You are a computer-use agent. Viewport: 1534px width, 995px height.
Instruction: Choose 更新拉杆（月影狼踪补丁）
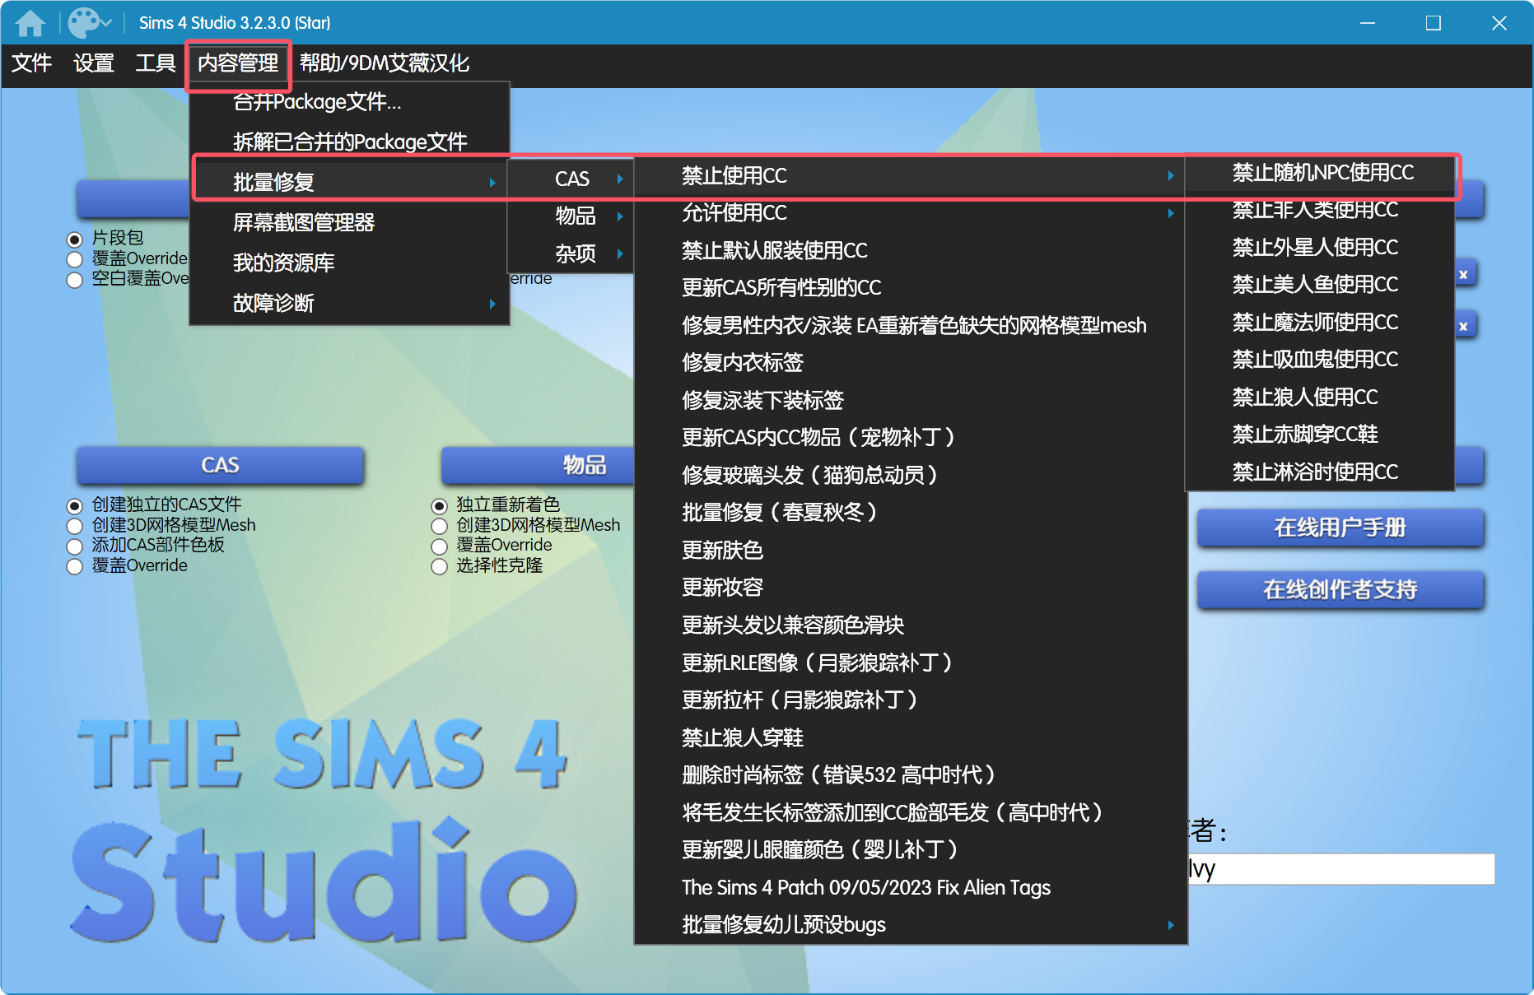pos(910,700)
